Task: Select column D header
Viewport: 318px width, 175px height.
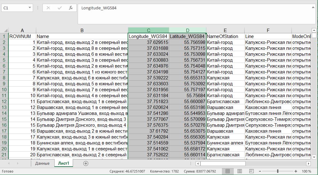Action: (x=188, y=30)
